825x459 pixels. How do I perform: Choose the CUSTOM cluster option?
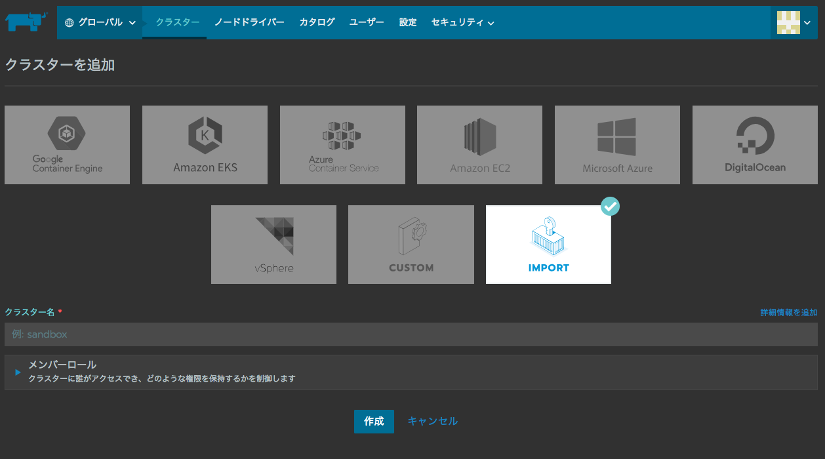tap(411, 245)
